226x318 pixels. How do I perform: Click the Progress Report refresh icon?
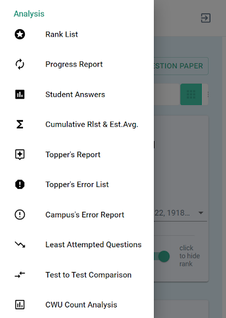click(20, 65)
